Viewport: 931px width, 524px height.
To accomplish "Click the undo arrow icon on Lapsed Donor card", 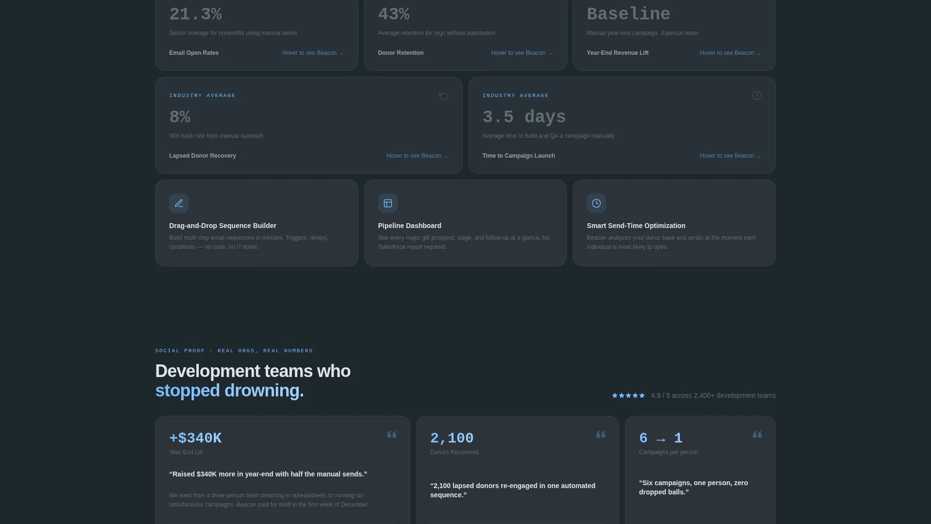I will pos(443,96).
